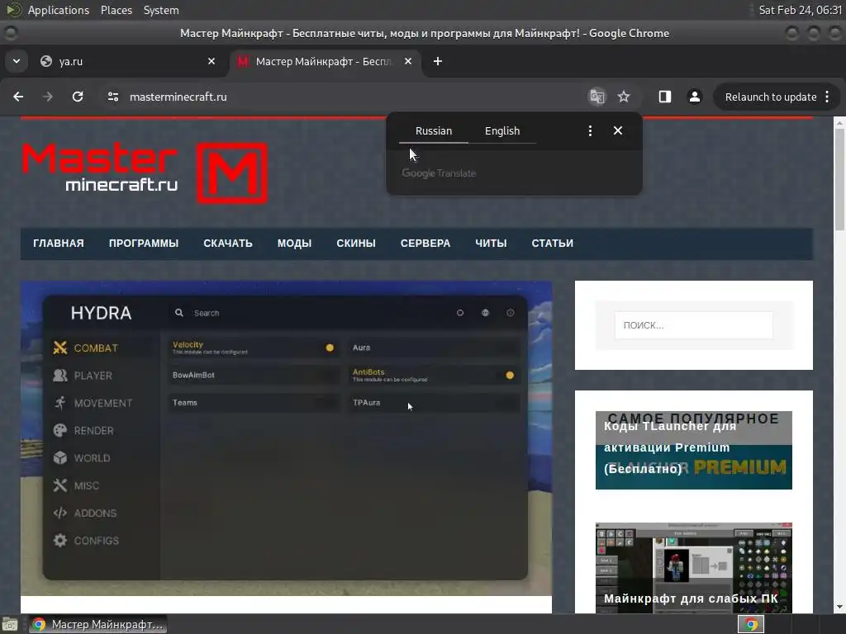
Task: Open site information icon left of the URL
Action: [x=112, y=97]
